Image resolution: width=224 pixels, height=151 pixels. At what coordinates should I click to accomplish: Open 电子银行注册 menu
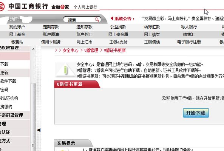click(x=189, y=42)
